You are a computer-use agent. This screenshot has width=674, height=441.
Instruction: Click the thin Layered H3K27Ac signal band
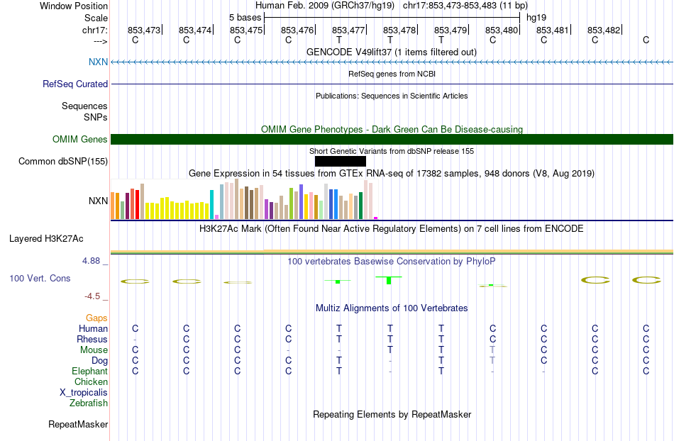tap(392, 252)
